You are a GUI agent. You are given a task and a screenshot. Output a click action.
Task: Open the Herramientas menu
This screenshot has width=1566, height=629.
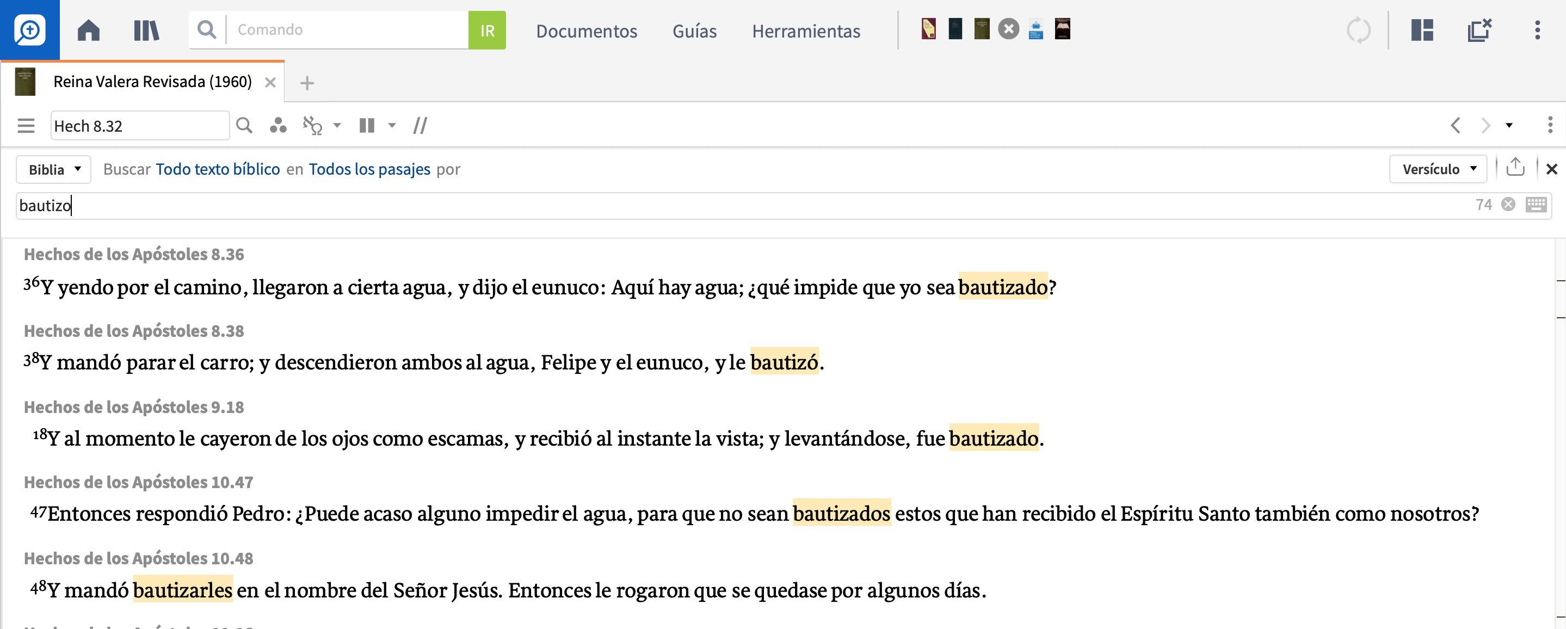(x=805, y=30)
